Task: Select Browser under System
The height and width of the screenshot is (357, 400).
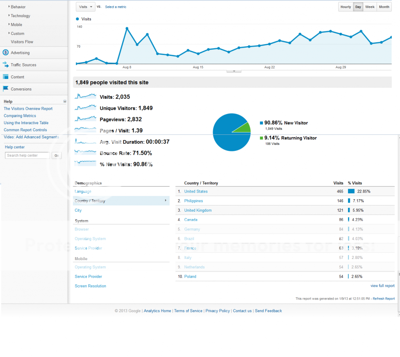Action: pyautogui.click(x=82, y=229)
